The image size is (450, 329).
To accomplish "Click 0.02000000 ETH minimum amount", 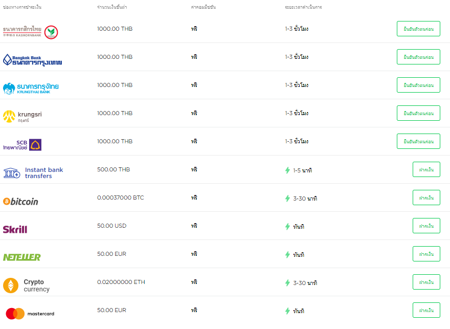I will point(121,282).
